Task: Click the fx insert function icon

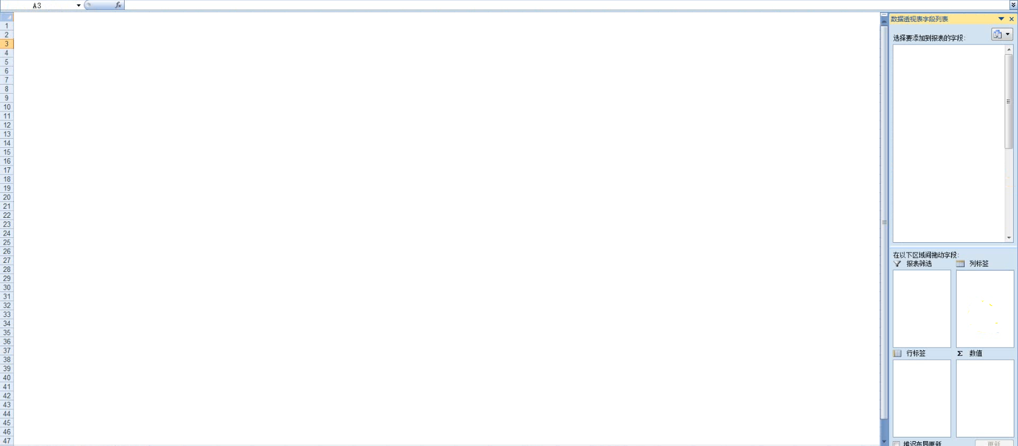Action: 118,5
